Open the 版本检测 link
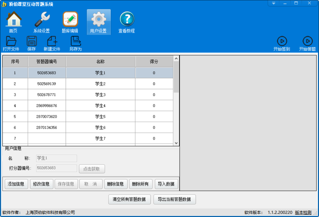This screenshot has width=319, height=217. (x=303, y=212)
